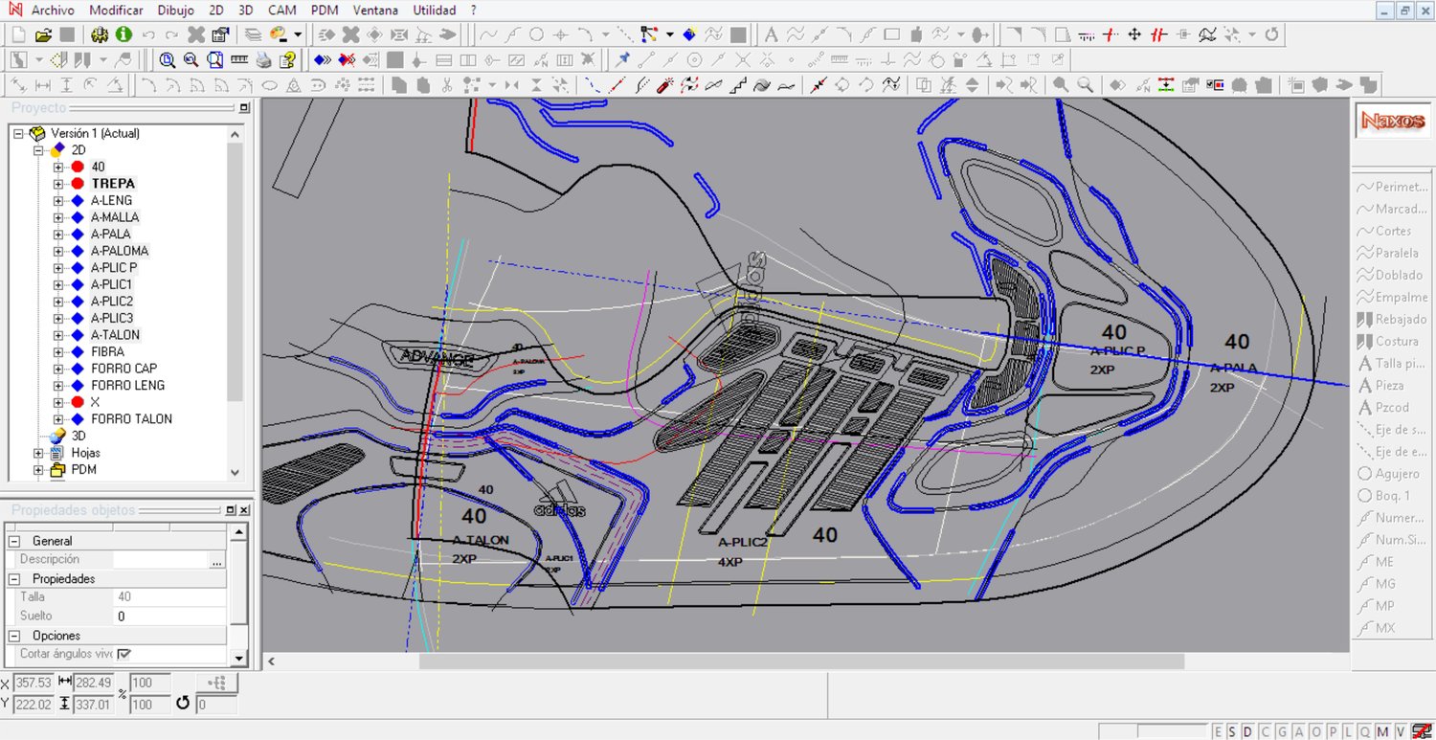Expand the A-TALON tree node
The width and height of the screenshot is (1436, 740).
point(58,335)
